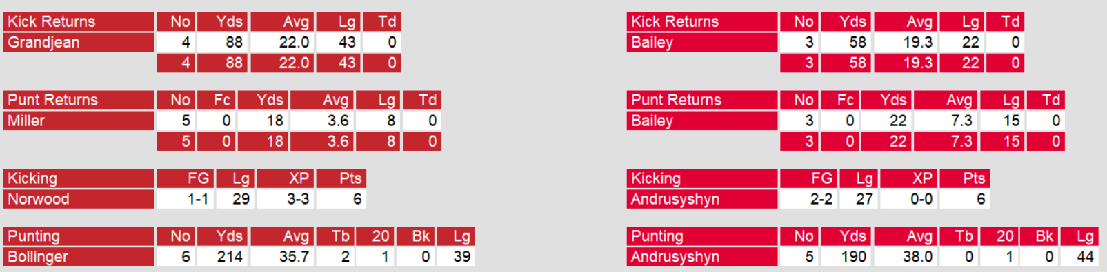Click the Tb column header in right Punting table

(958, 236)
